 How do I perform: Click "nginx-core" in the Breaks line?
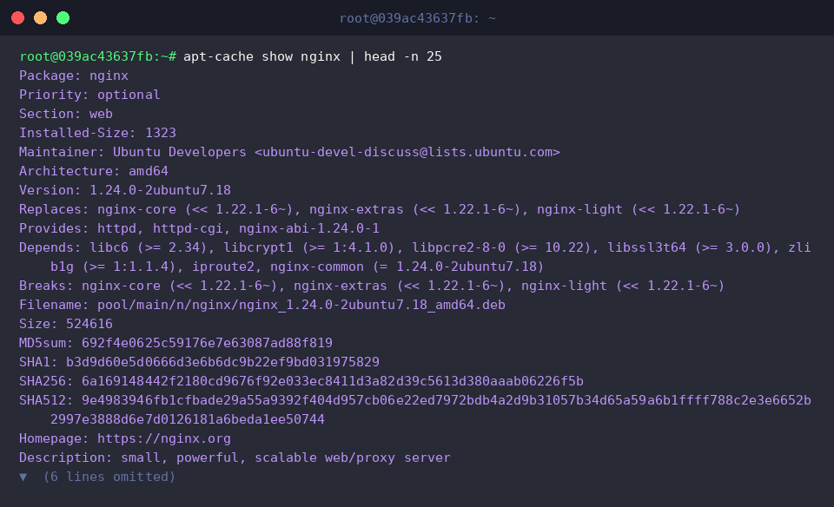(x=121, y=286)
